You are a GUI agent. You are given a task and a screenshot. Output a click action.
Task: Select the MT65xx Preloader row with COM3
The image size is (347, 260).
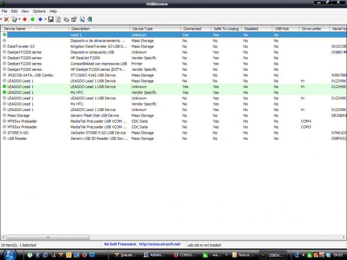click(x=173, y=127)
